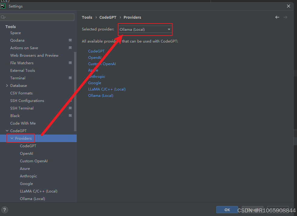Click the settings search field
This screenshot has width=297, height=216.
[x=37, y=17]
